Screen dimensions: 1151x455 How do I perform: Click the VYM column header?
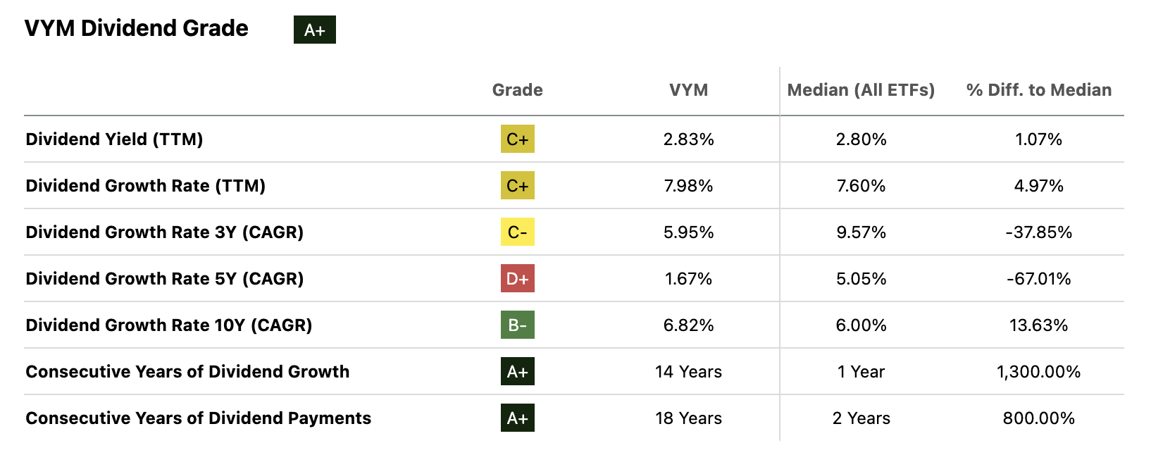[688, 90]
